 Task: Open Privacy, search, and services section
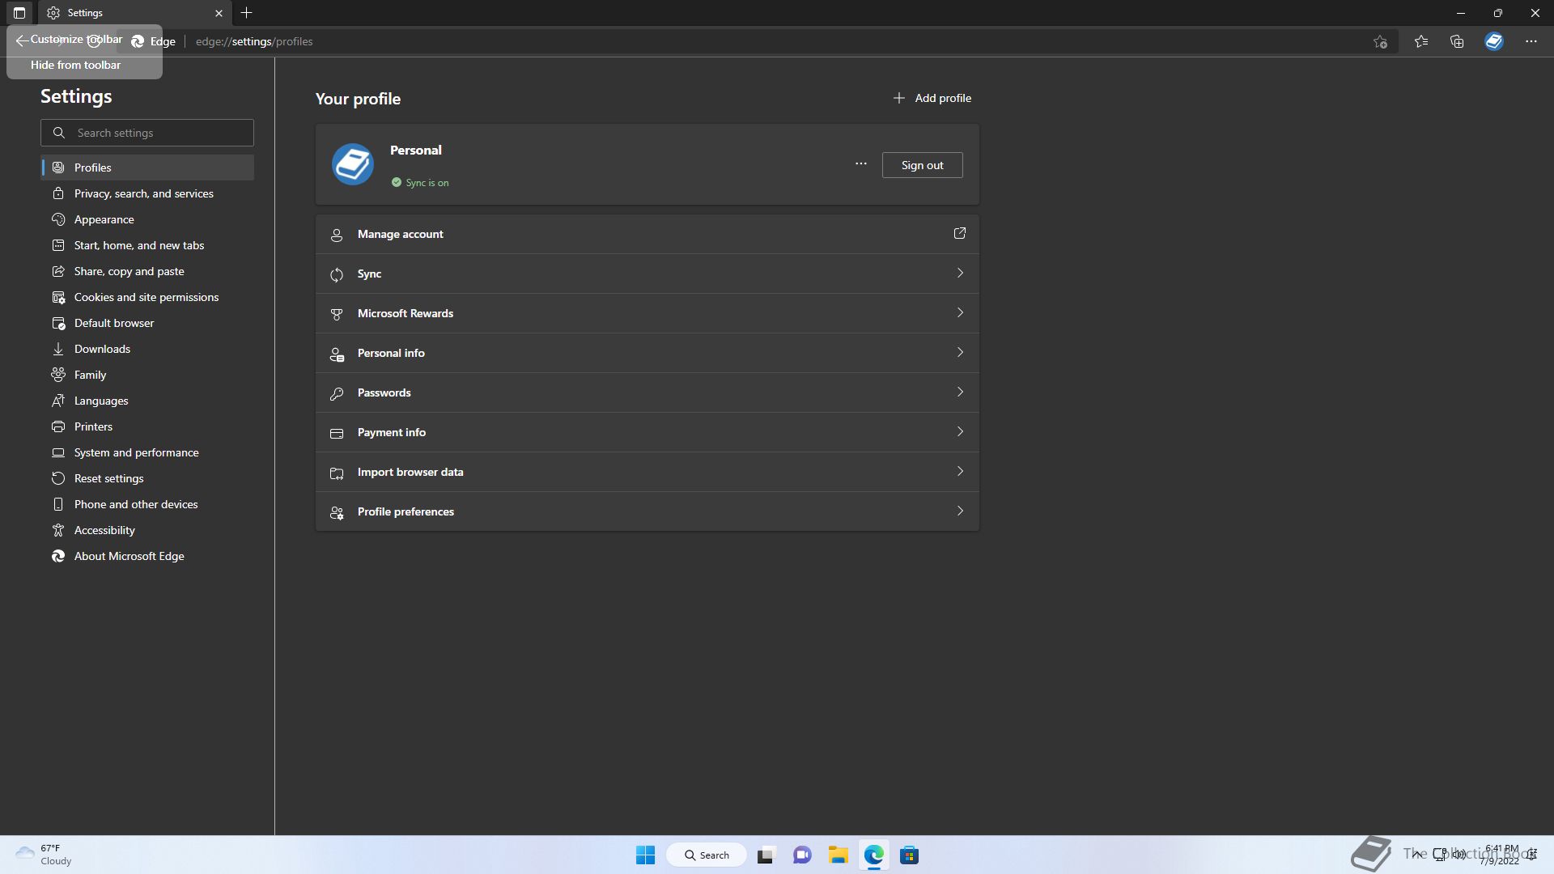coord(147,193)
